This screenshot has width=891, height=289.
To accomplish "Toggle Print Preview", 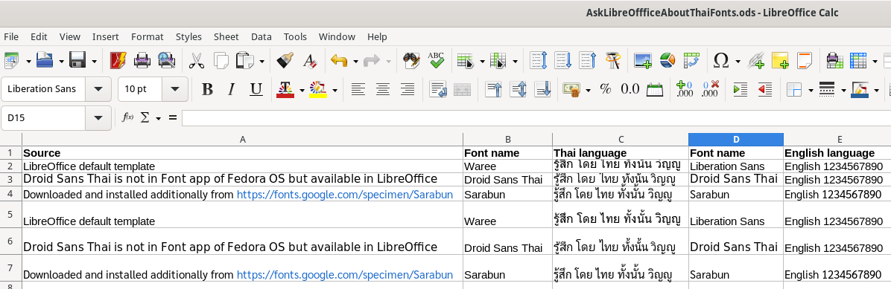I will pyautogui.click(x=166, y=60).
